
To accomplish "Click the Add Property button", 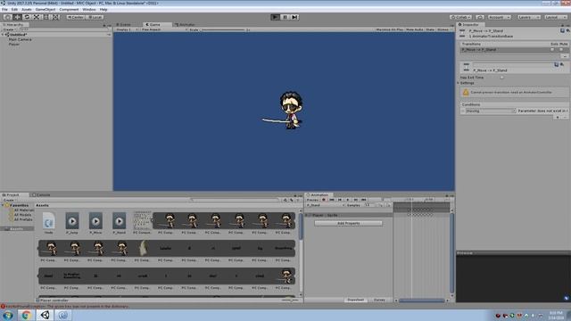I will [x=349, y=223].
